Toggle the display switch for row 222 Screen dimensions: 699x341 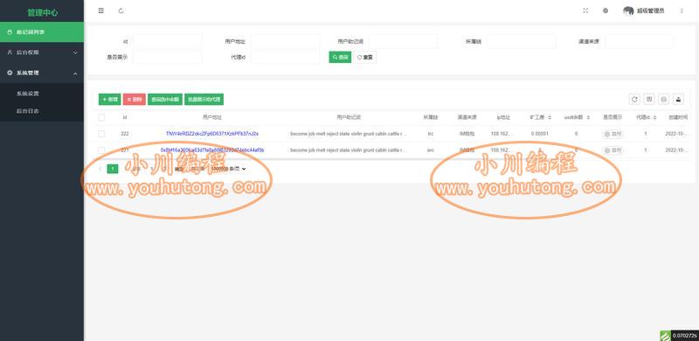point(612,134)
